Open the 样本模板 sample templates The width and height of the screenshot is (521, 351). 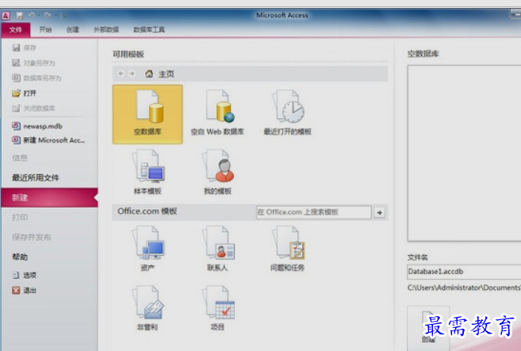point(147,173)
